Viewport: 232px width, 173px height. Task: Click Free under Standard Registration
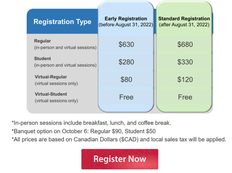[185, 97]
